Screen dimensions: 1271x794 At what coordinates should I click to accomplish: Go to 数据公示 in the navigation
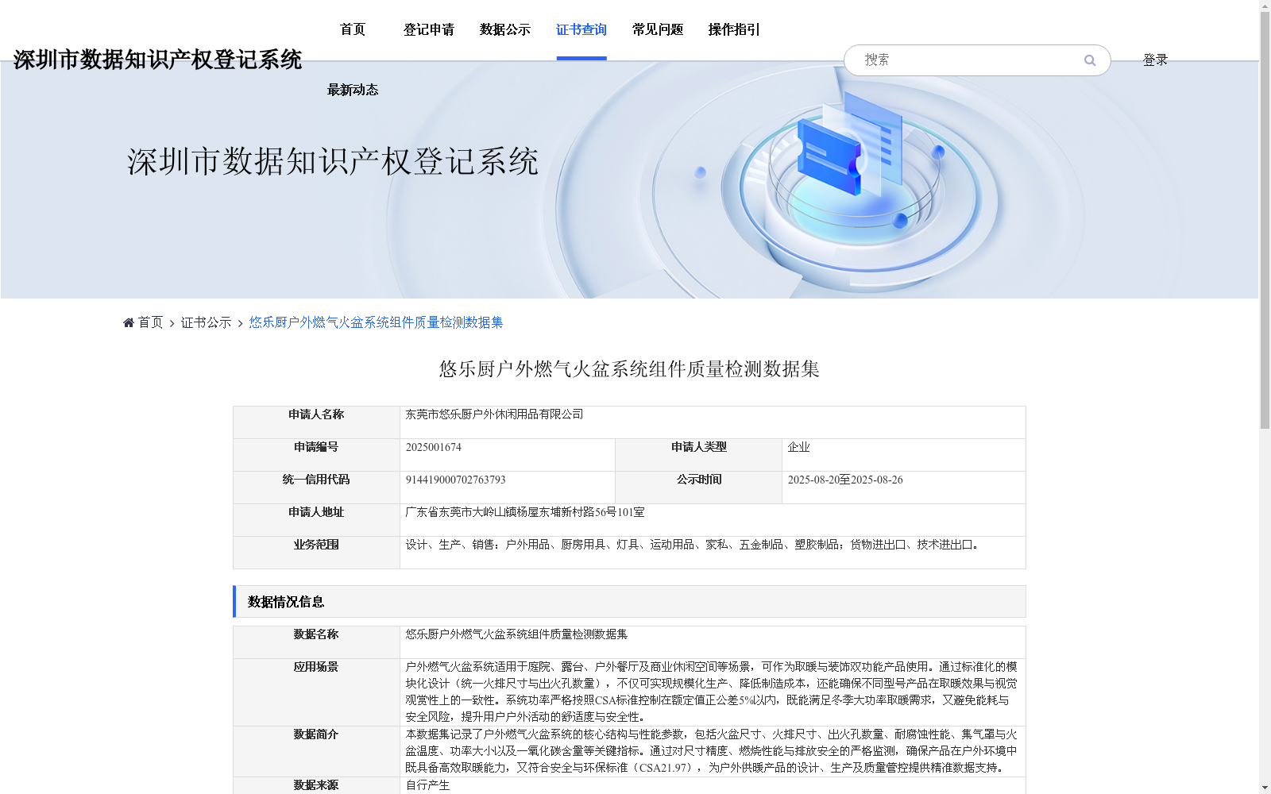[505, 29]
